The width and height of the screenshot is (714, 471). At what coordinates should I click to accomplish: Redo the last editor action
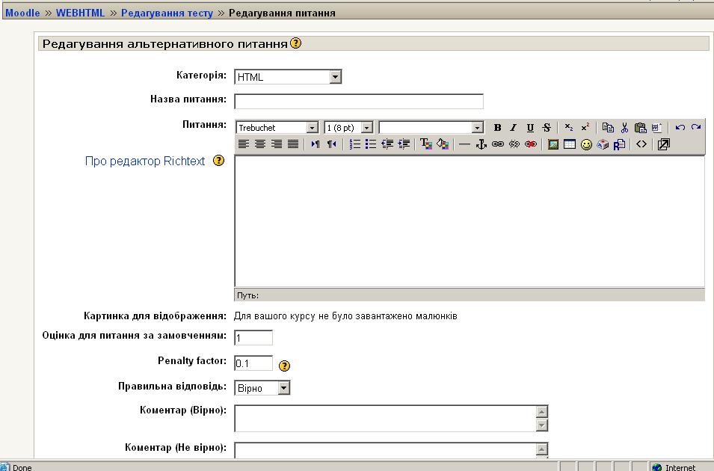tap(696, 128)
